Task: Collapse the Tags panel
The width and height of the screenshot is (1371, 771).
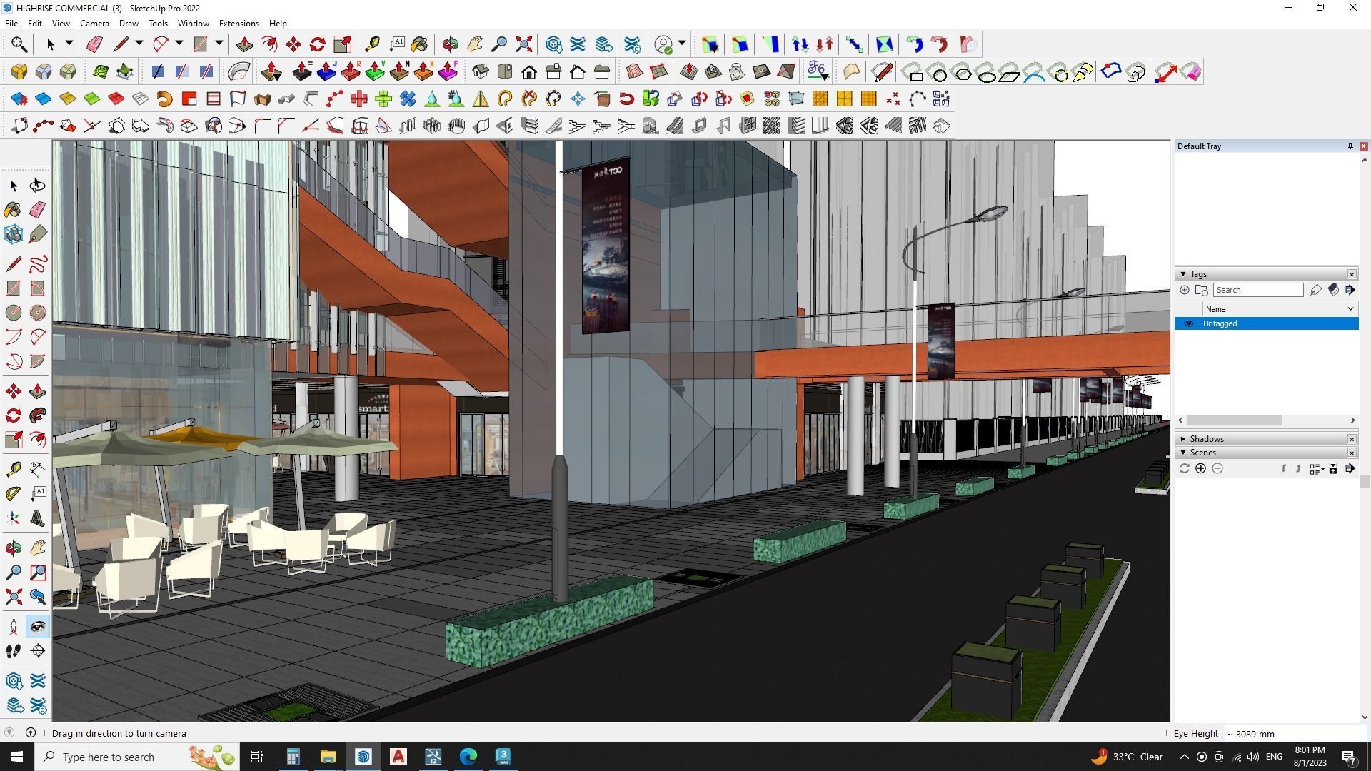Action: (1183, 274)
